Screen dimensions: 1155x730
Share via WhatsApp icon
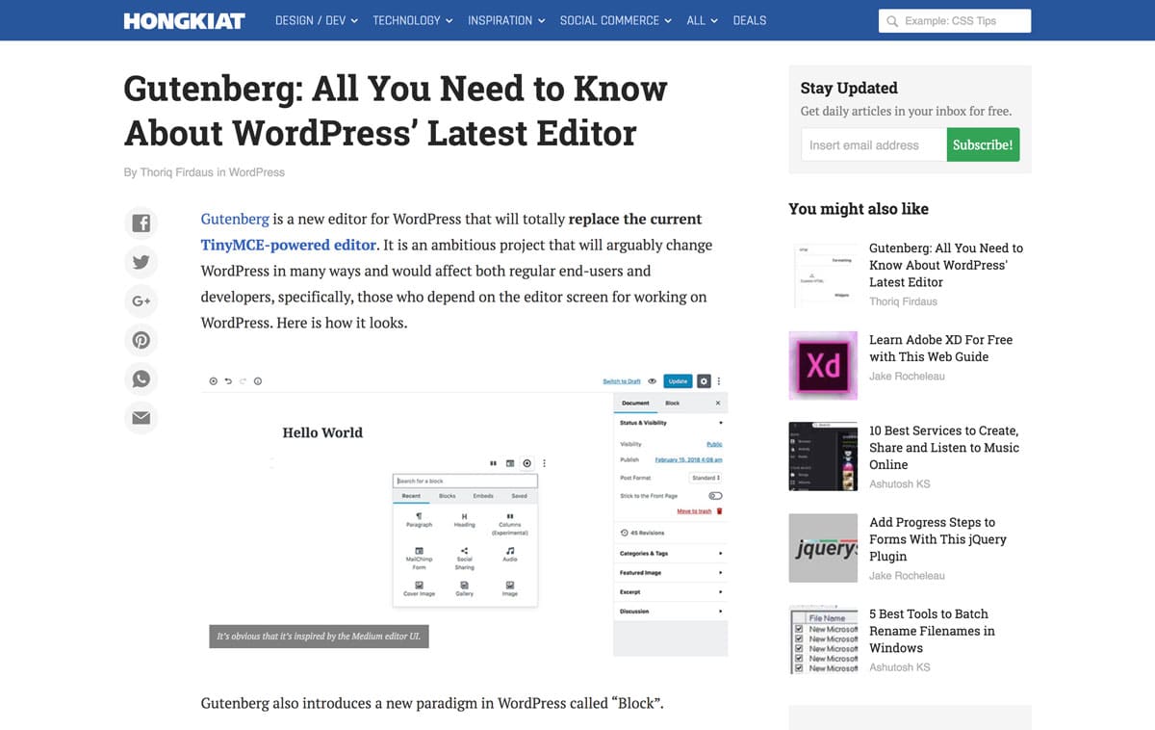[x=141, y=378]
